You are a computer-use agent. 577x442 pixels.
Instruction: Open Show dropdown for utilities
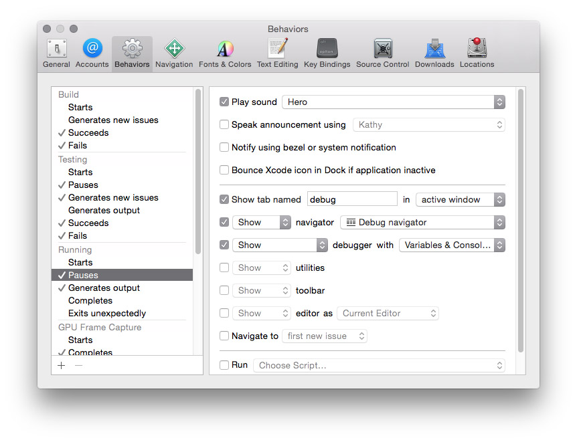(x=262, y=267)
